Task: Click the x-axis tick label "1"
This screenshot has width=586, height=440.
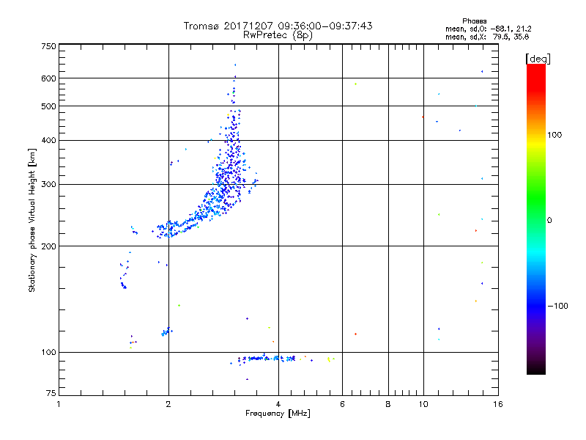Action: 59,404
